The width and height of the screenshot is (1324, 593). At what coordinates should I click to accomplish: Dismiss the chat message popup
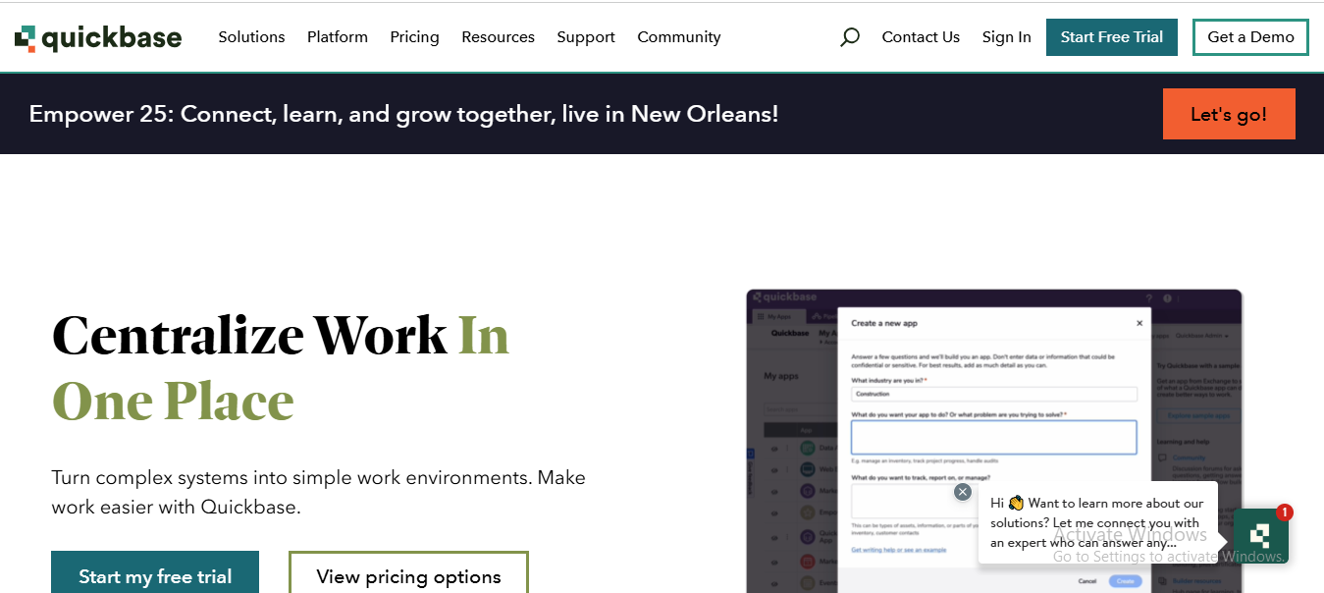coord(963,492)
